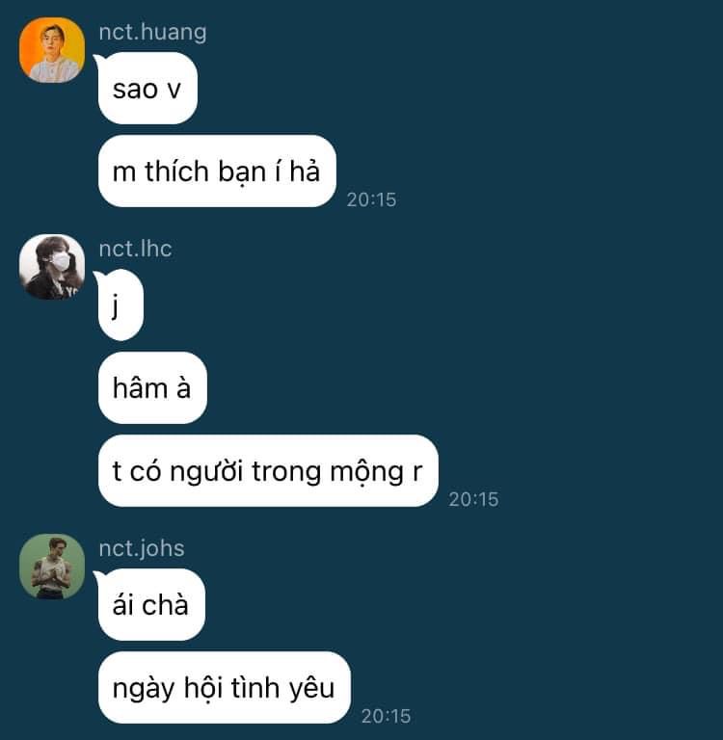The height and width of the screenshot is (740, 723).
Task: Tap the 'hâm à' message bubble
Action: pos(152,387)
